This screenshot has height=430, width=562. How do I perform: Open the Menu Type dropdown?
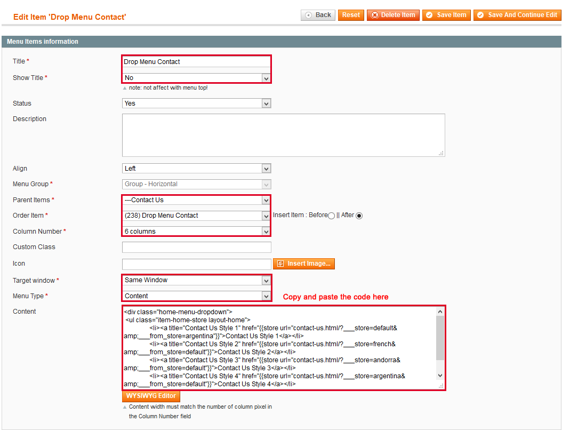pyautogui.click(x=196, y=296)
